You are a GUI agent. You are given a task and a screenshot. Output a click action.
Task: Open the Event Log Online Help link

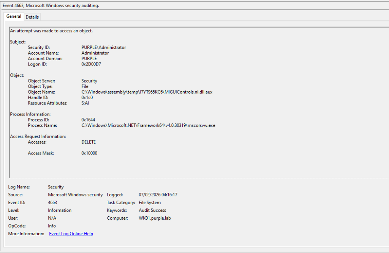coord(71,234)
